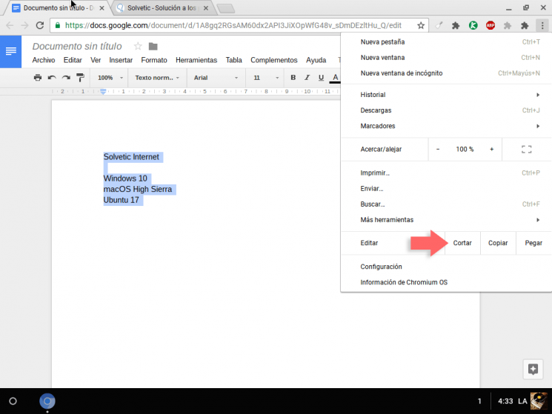Expand Más herramientas submenu
Screen dimensions: 552x414
click(x=446, y=220)
